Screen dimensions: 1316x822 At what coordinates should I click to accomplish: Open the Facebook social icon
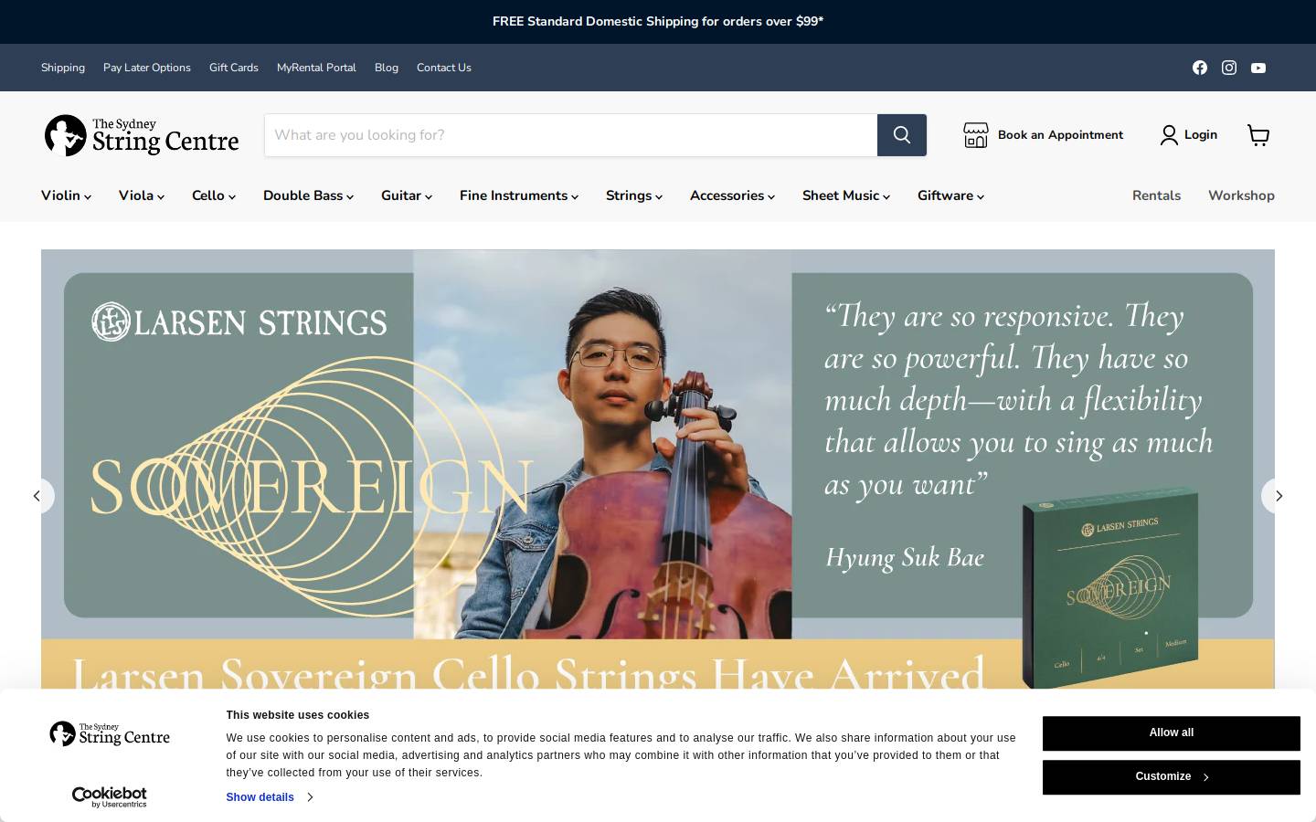click(1200, 68)
